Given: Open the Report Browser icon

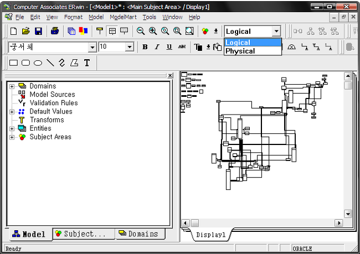Looking at the screenshot, I should pyautogui.click(x=71, y=31).
